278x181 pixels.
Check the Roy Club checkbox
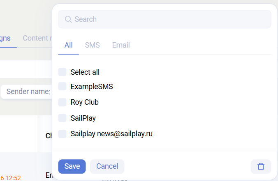[x=63, y=102]
